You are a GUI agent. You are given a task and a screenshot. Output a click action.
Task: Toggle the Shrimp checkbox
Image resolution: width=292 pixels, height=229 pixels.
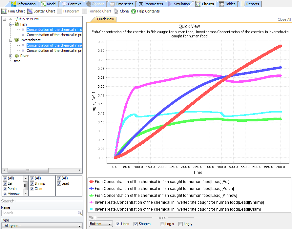click(x=32, y=184)
